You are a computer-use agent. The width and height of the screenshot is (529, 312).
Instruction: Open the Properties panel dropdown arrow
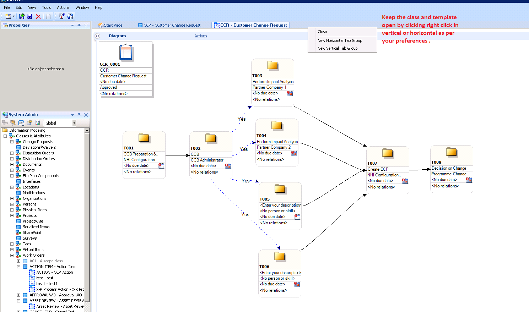72,25
